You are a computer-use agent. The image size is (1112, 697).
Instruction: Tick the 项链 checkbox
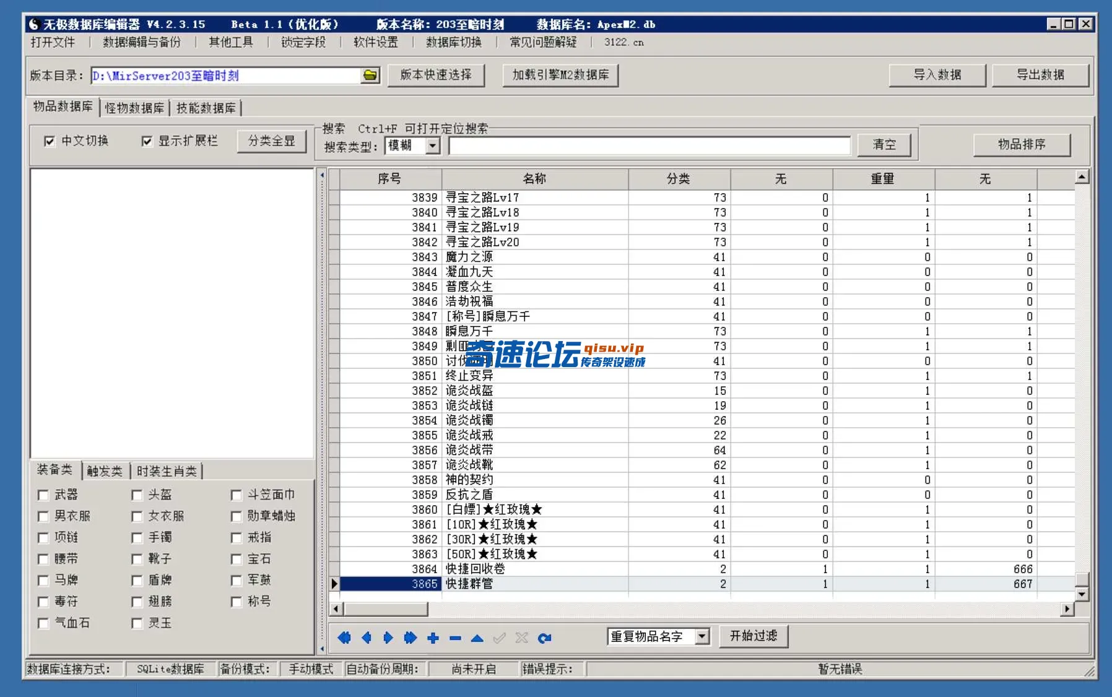click(x=43, y=537)
